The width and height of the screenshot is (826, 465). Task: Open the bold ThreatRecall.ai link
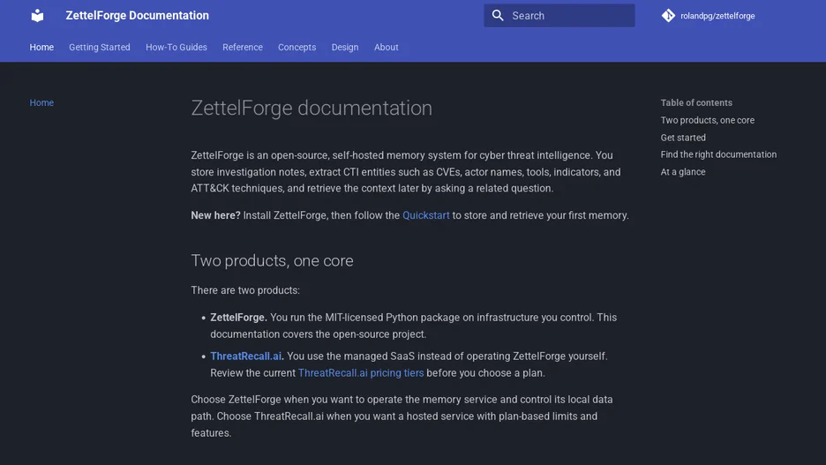click(x=246, y=356)
